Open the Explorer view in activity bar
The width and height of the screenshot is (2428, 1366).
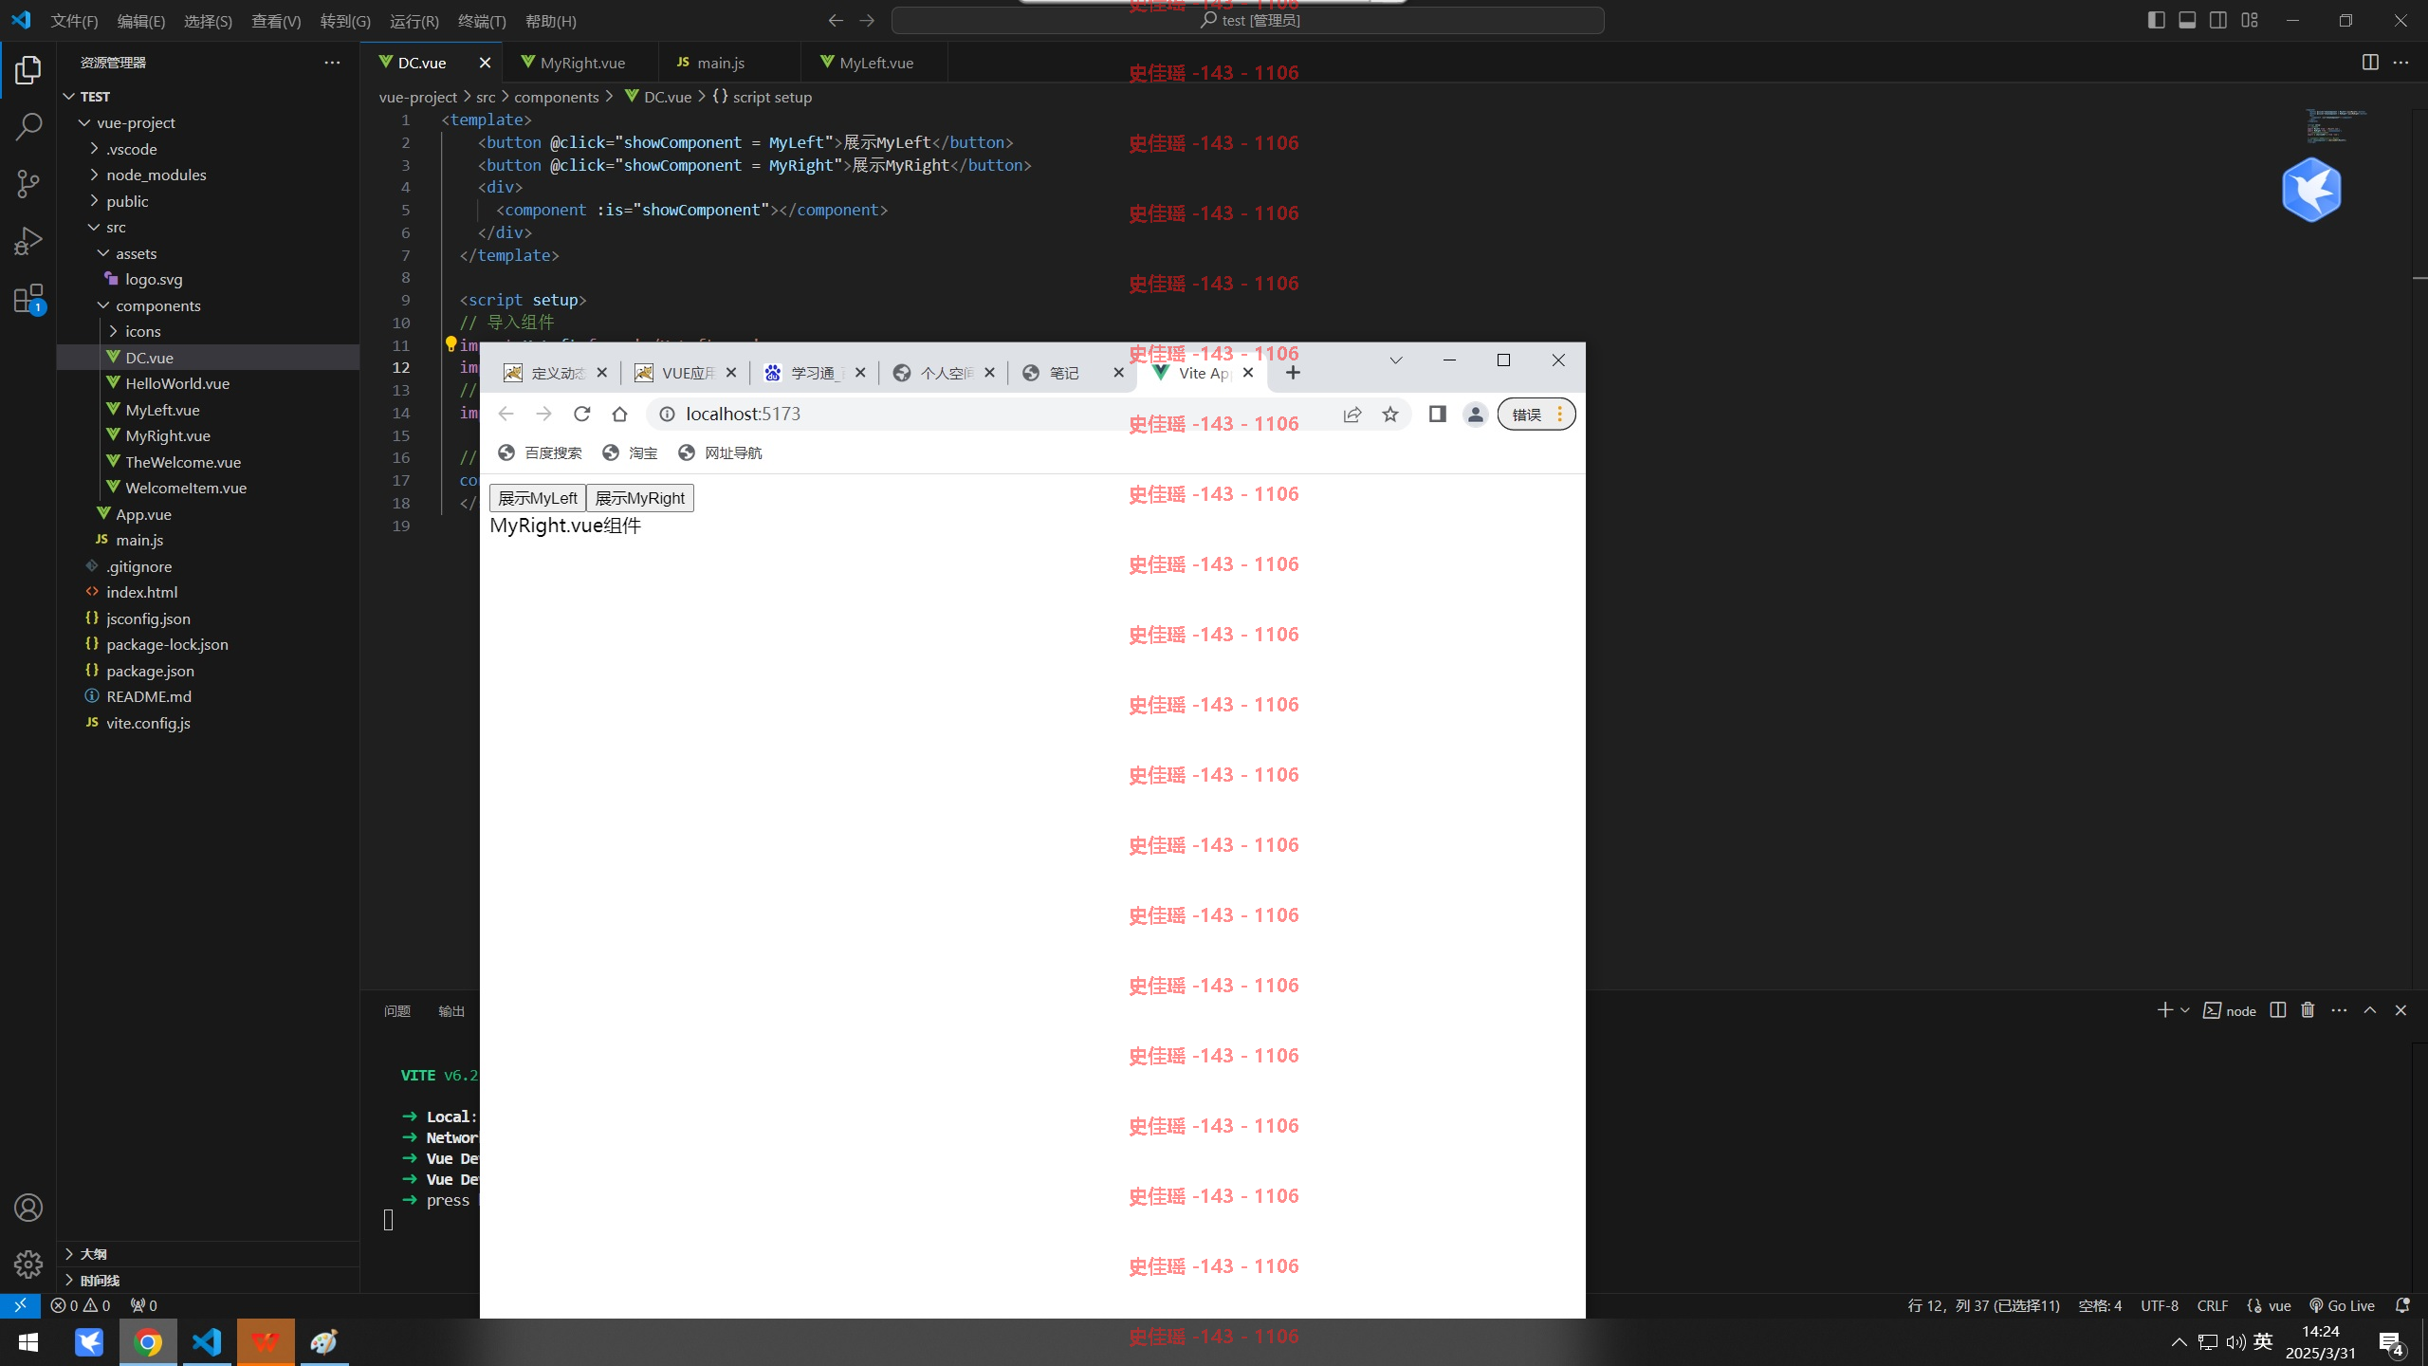coord(28,70)
